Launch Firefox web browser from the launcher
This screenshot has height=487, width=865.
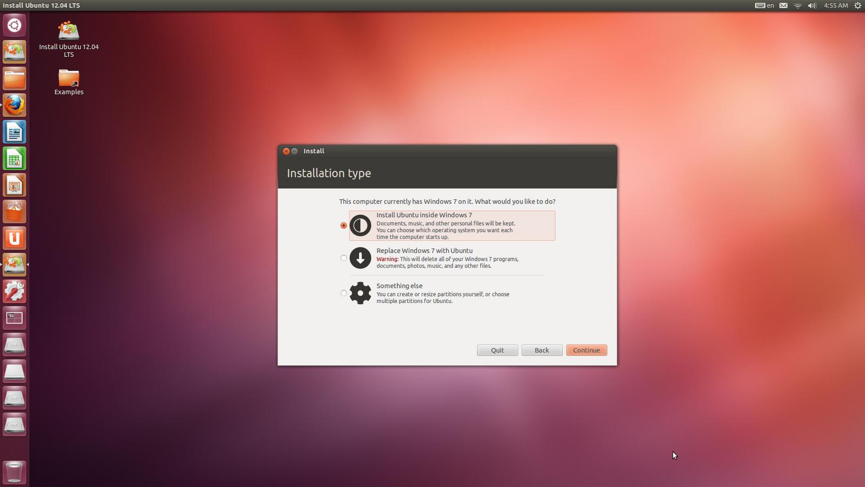click(x=15, y=105)
